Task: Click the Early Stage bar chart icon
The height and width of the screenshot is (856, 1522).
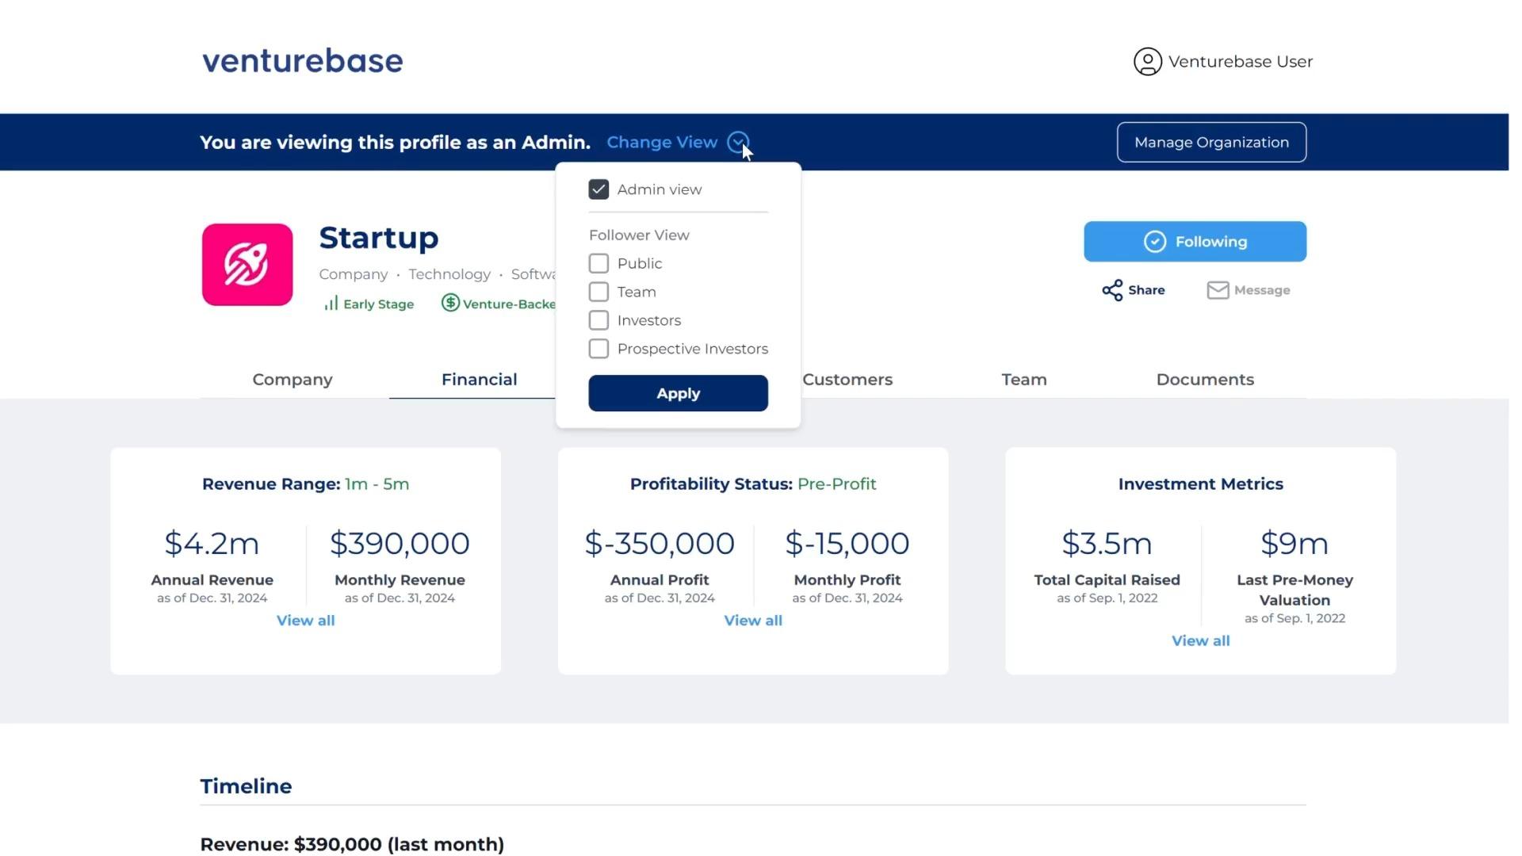Action: click(331, 304)
